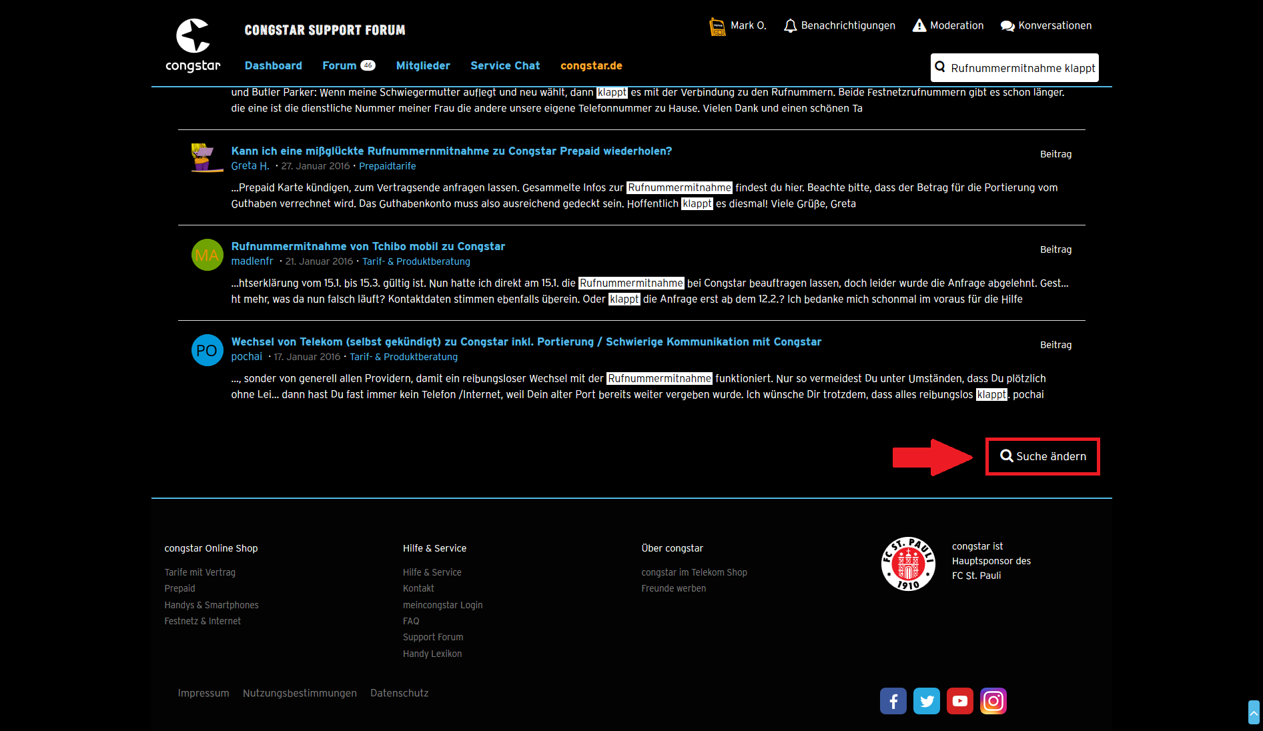Open pochai author profile link
The width and height of the screenshot is (1263, 731).
[247, 357]
